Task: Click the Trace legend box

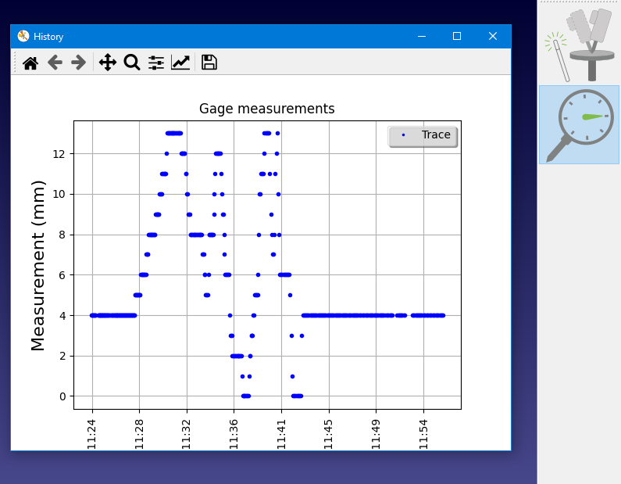Action: click(x=423, y=135)
